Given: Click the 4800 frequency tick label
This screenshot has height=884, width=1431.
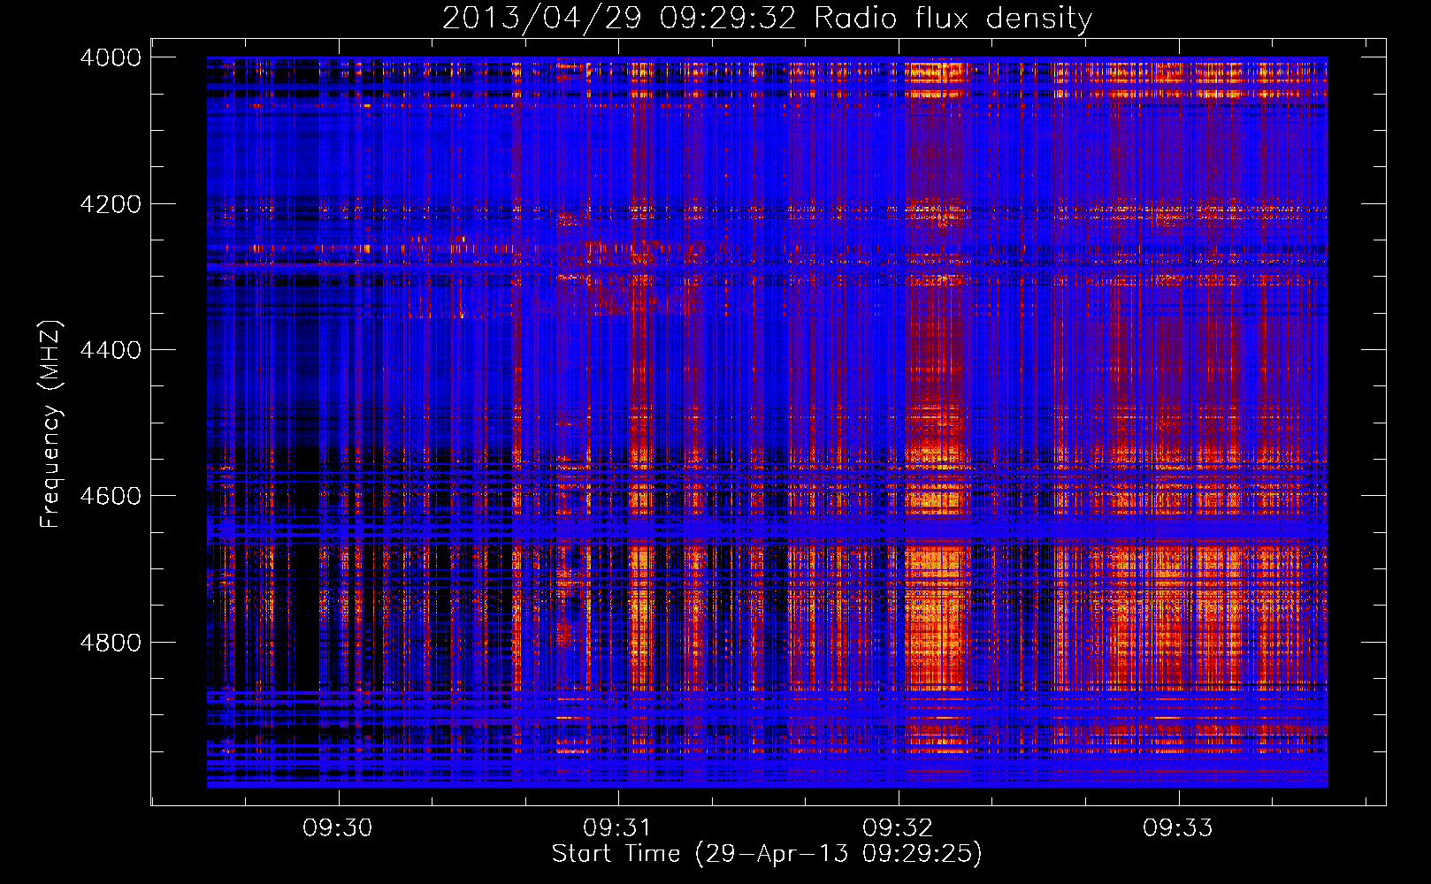Looking at the screenshot, I should pos(111,643).
